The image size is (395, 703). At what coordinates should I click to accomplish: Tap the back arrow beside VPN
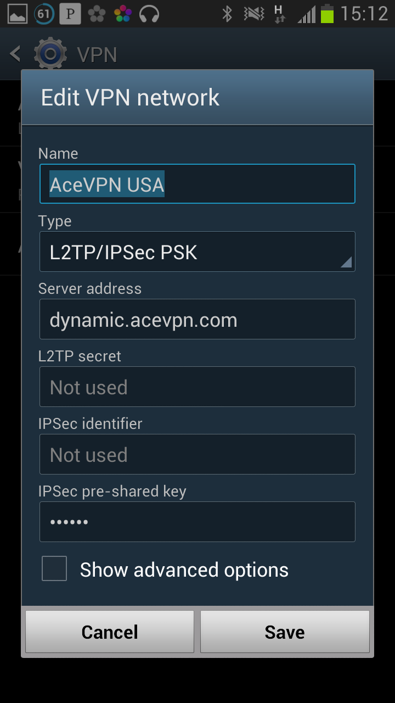[15, 54]
